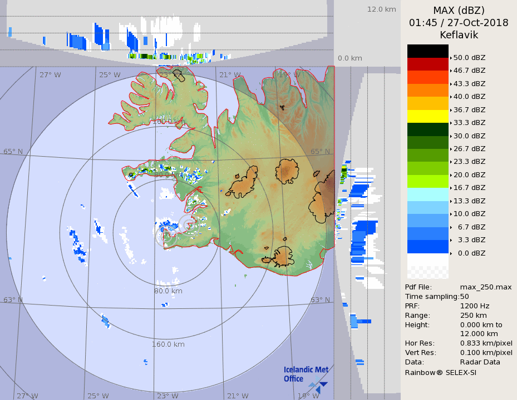The image size is (517, 400).
Task: Choose the pale cyan 13.3 dBZ swatch
Action: pos(427,194)
